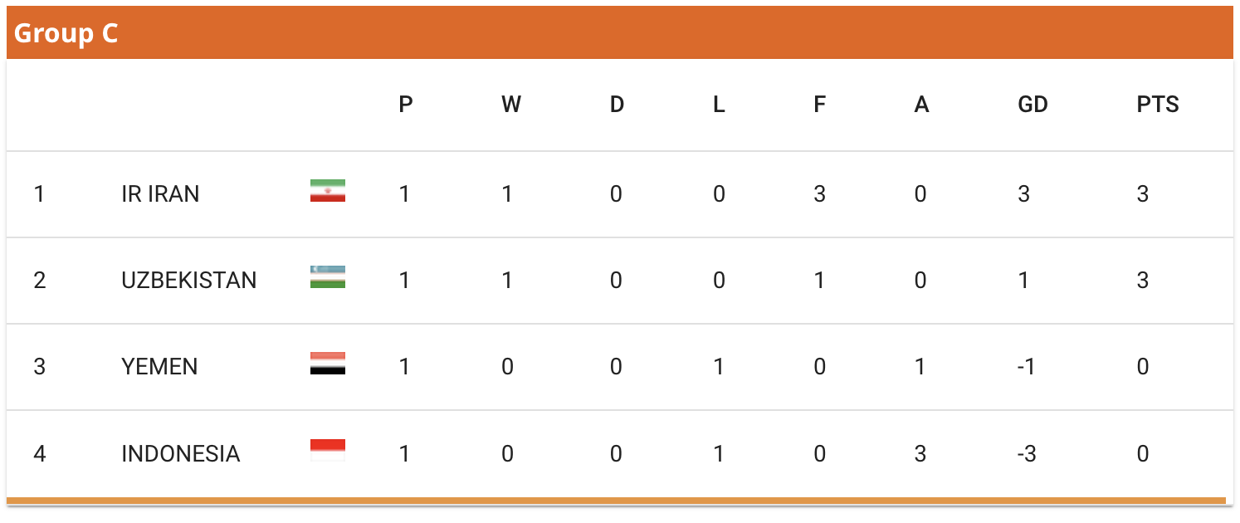Click the Uzbekistan flag icon

point(328,277)
